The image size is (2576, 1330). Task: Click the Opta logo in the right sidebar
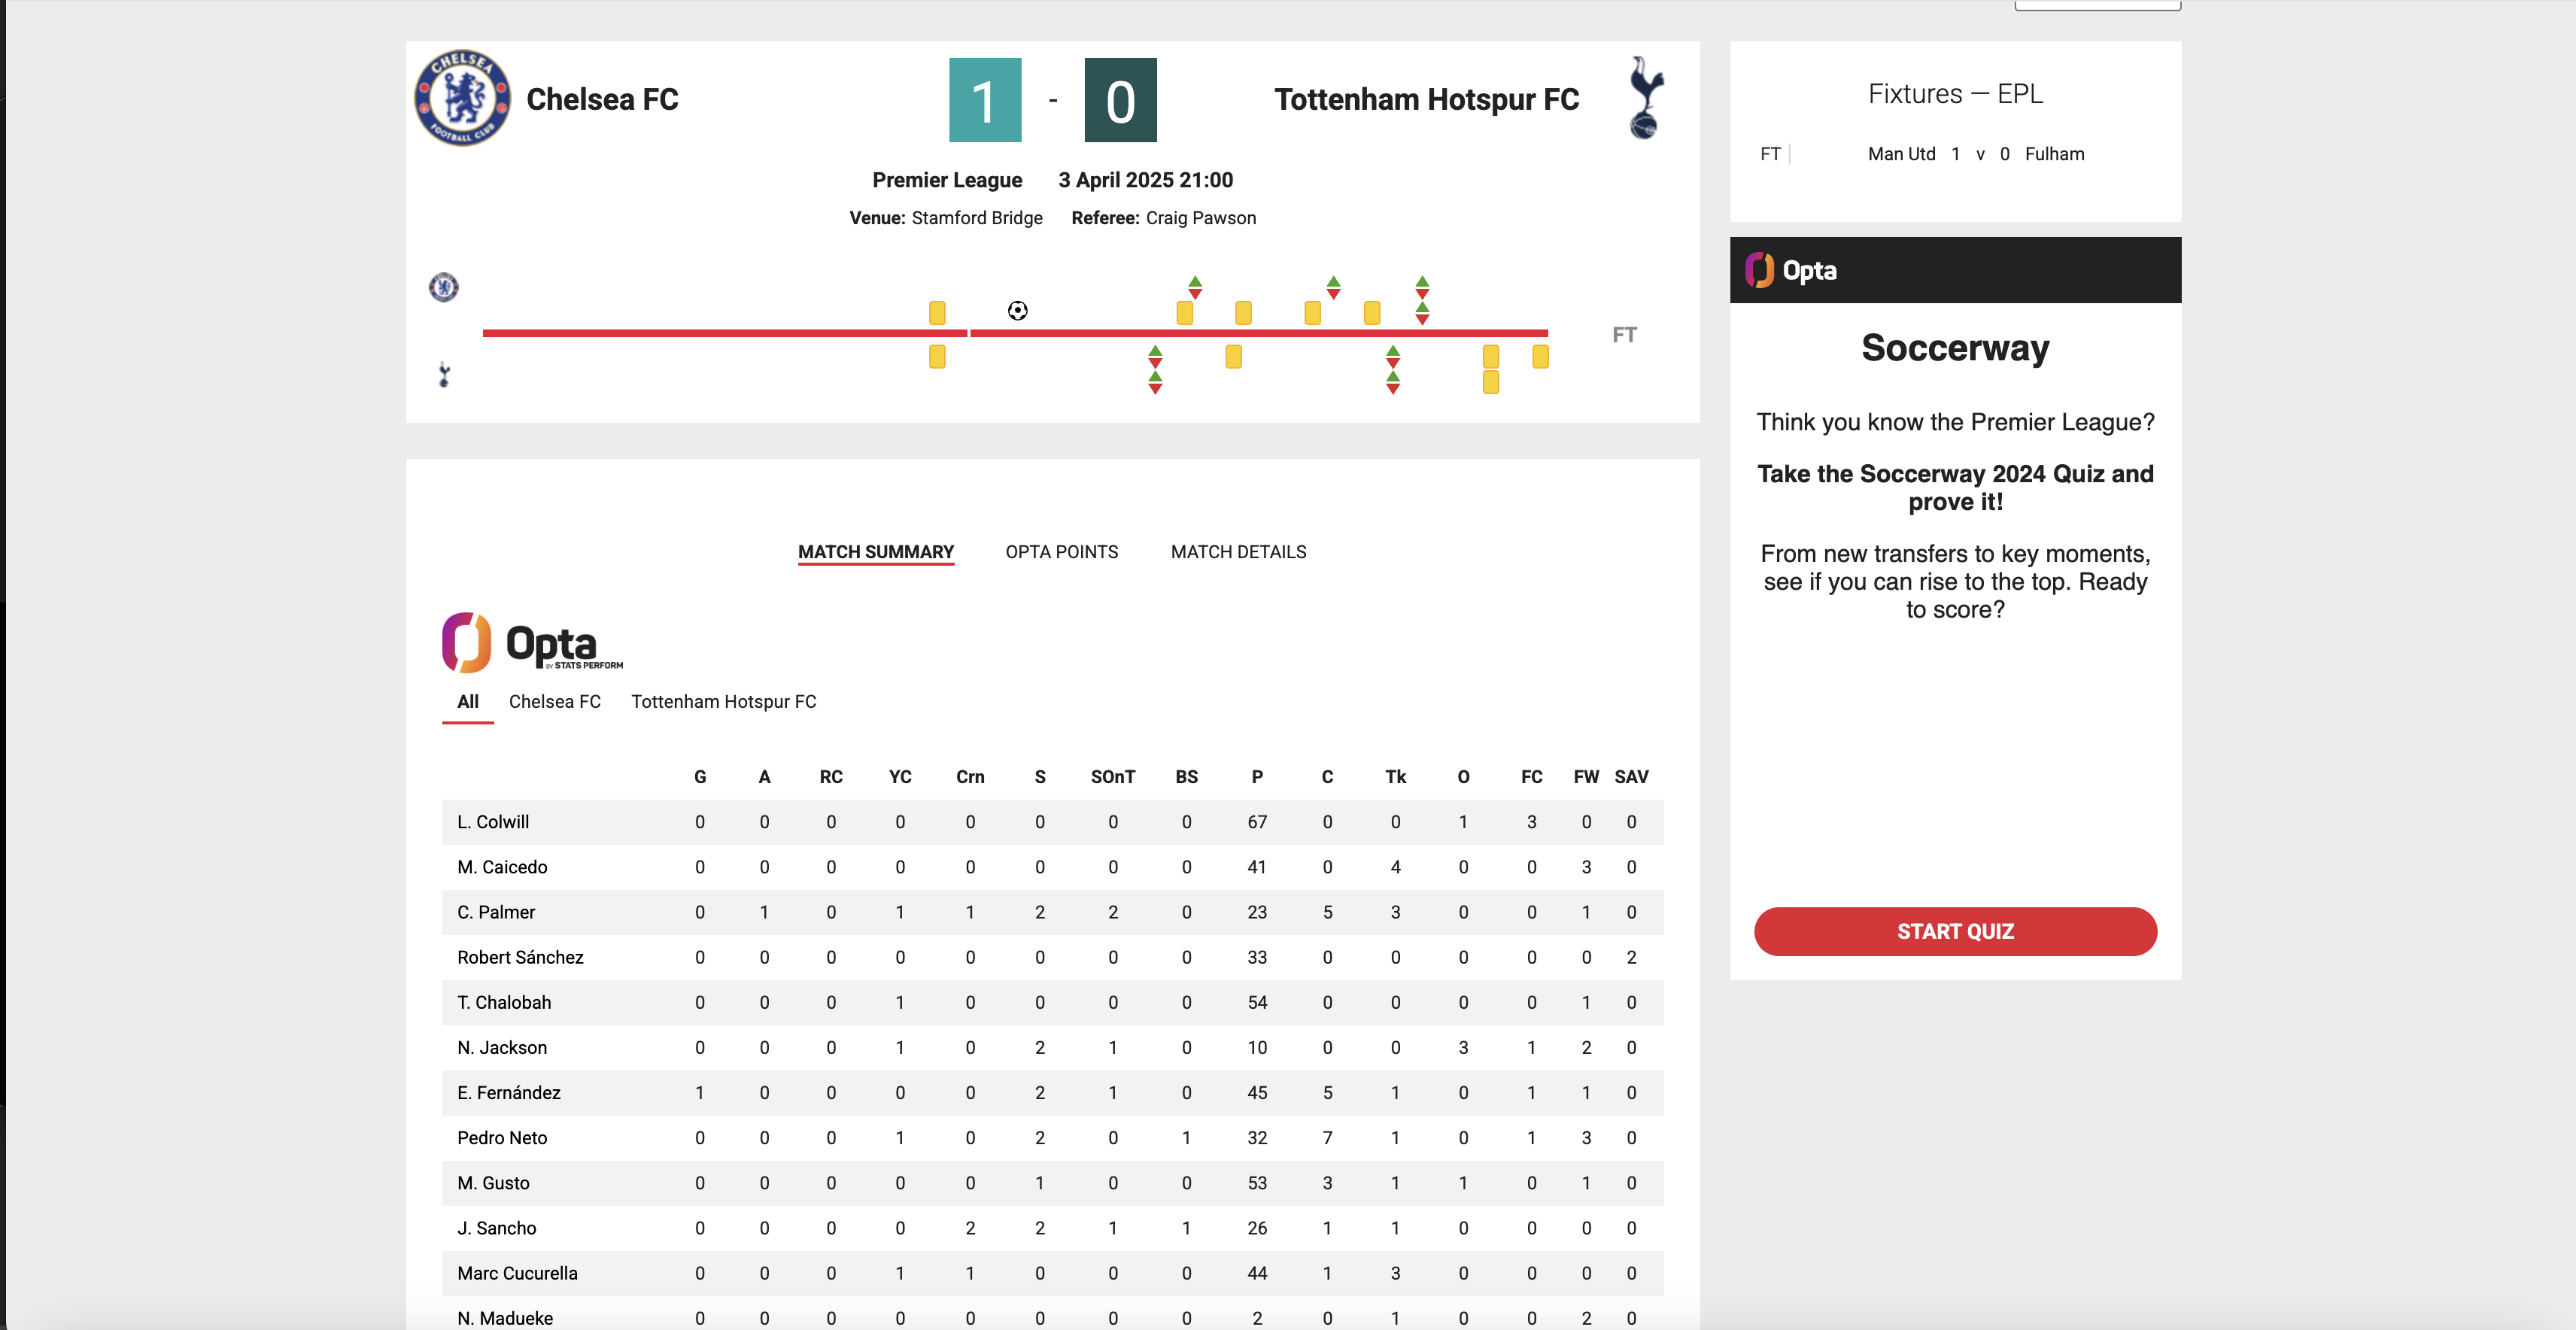click(x=1791, y=269)
